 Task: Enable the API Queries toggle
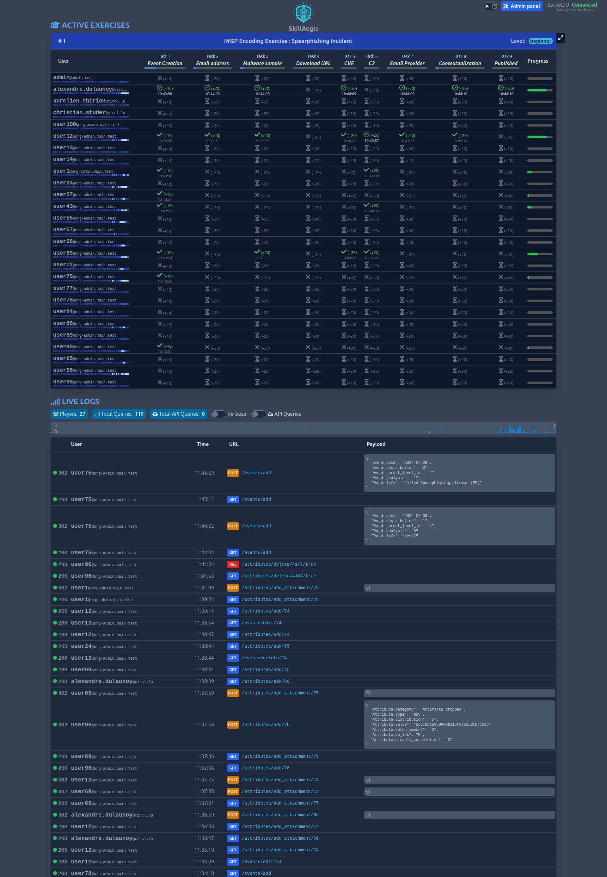pos(258,414)
